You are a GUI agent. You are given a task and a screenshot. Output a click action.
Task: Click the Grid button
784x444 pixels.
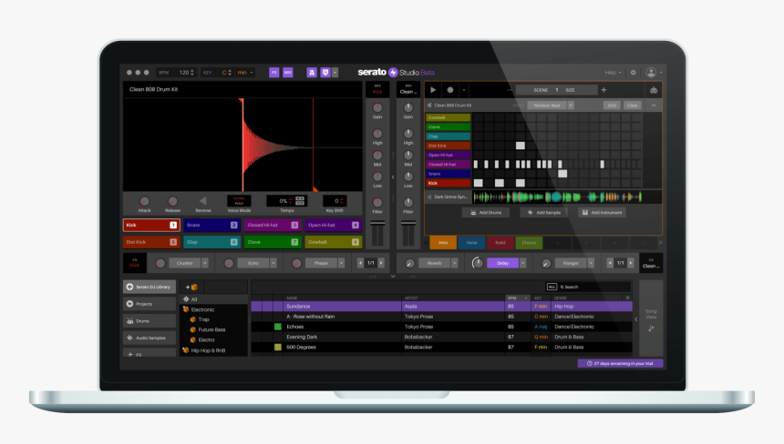pos(612,106)
